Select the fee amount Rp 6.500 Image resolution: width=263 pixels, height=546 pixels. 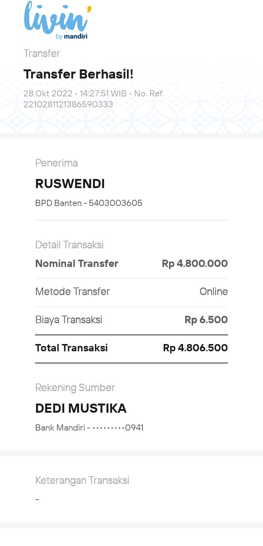click(206, 320)
